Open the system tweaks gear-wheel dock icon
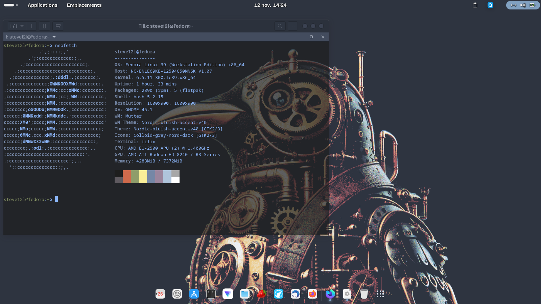541x304 pixels. pos(177,294)
